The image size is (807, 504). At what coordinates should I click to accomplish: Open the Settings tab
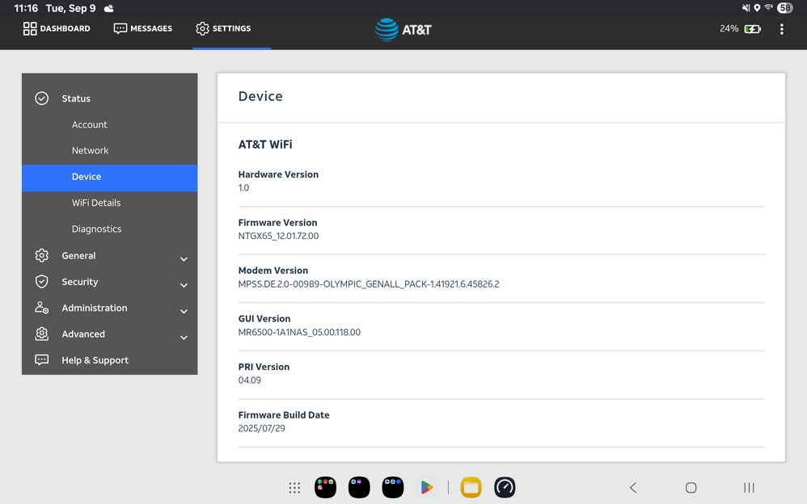coord(223,28)
